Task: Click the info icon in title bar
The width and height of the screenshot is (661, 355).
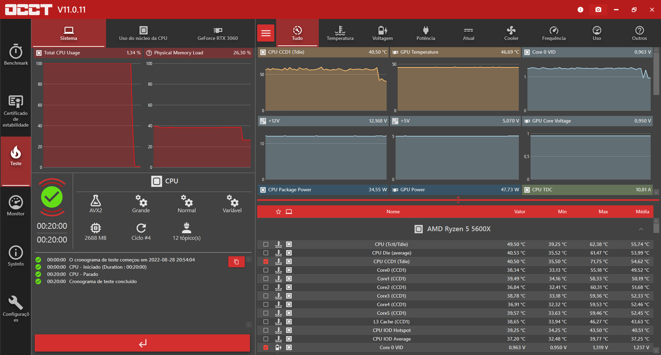Action: (580, 10)
